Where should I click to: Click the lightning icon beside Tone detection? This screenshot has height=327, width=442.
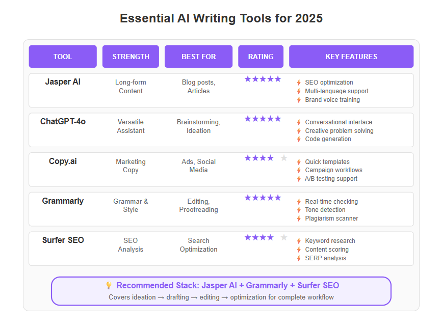(299, 210)
